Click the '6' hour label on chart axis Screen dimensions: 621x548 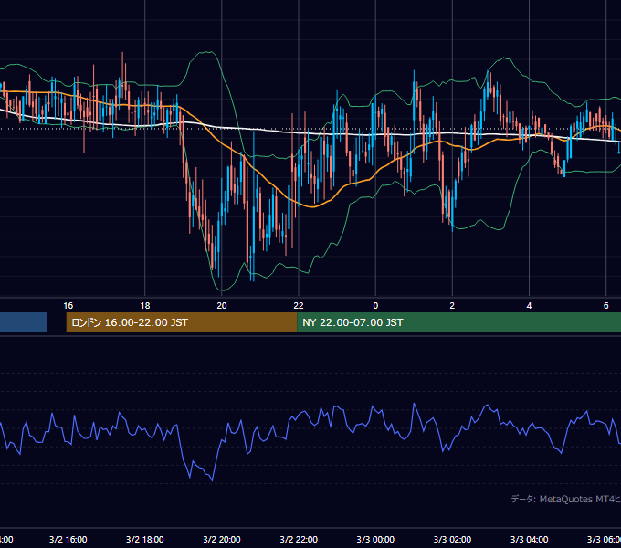[606, 306]
